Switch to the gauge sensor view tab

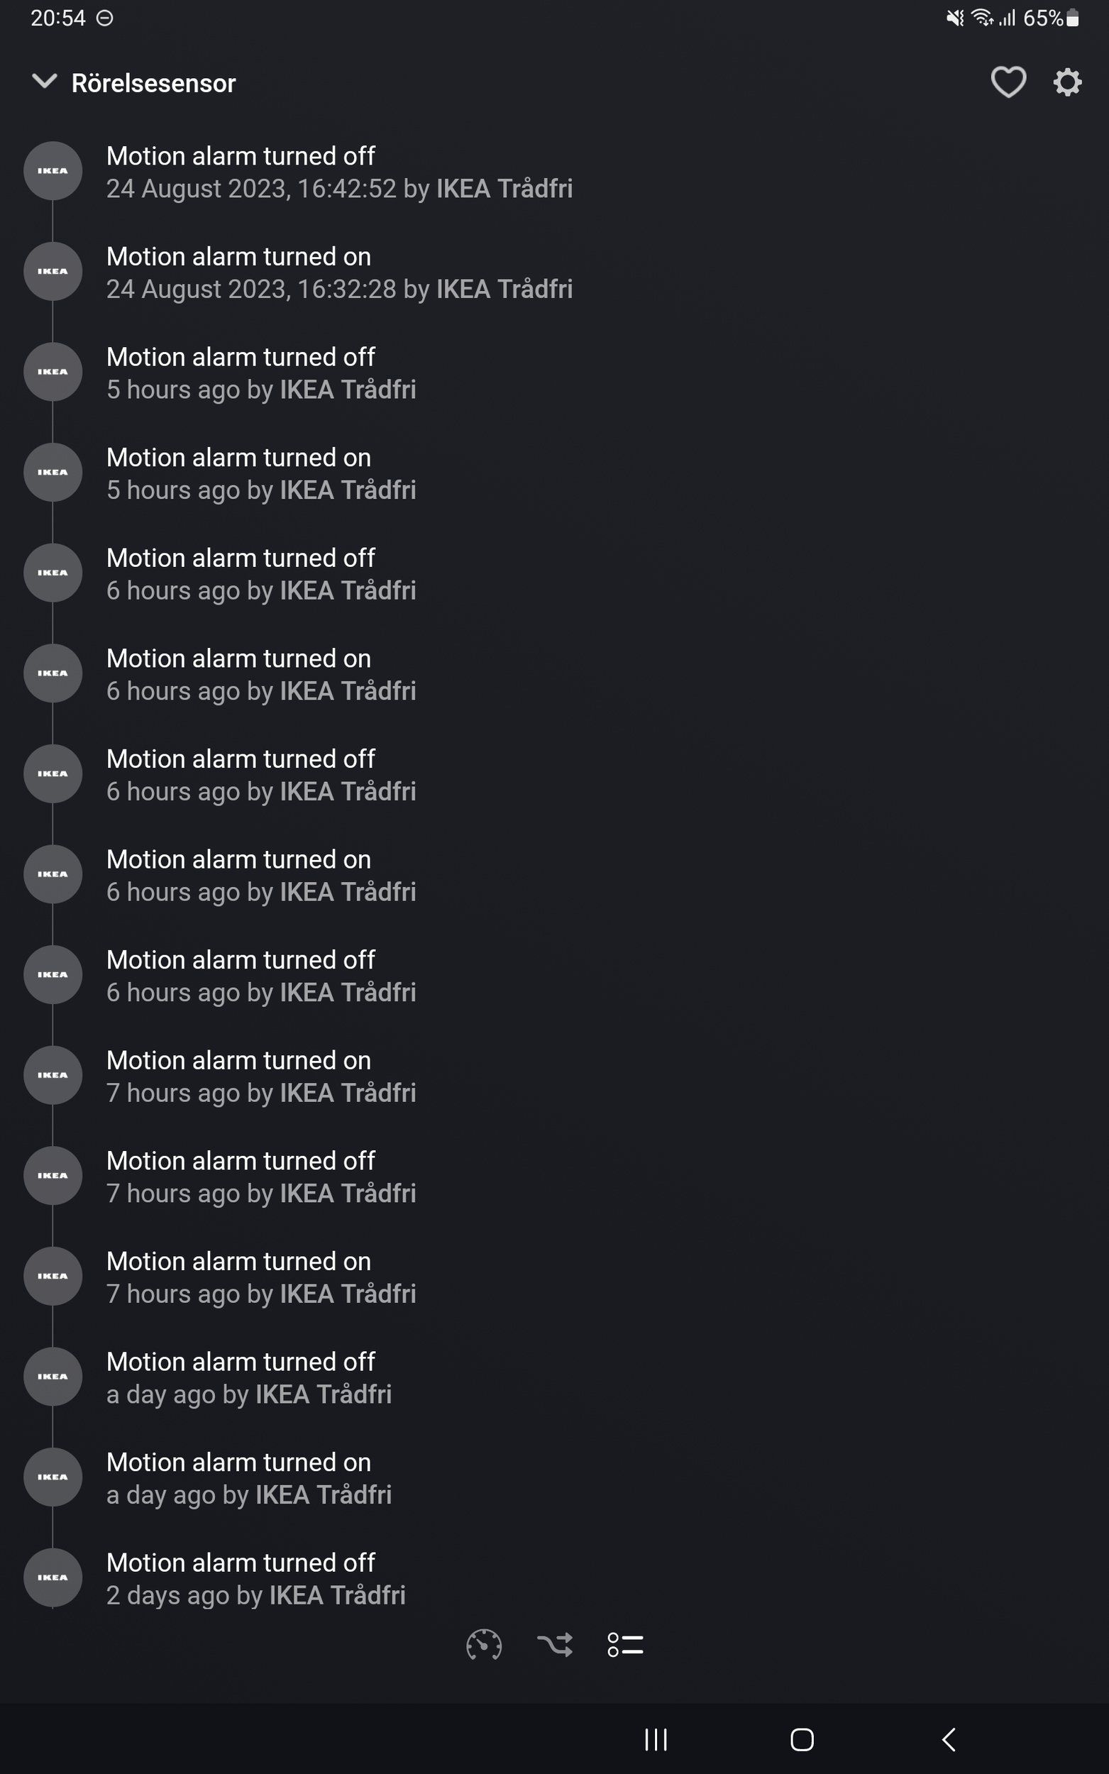484,1645
